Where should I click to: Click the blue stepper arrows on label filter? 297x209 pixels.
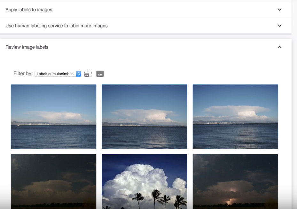point(79,74)
